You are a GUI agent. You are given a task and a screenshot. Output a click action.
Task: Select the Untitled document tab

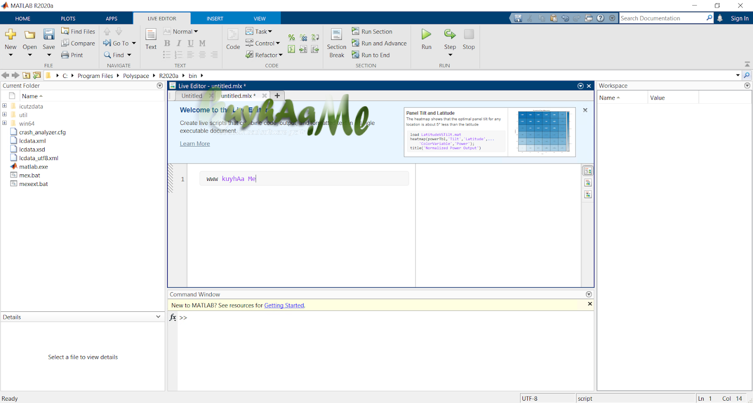[192, 96]
